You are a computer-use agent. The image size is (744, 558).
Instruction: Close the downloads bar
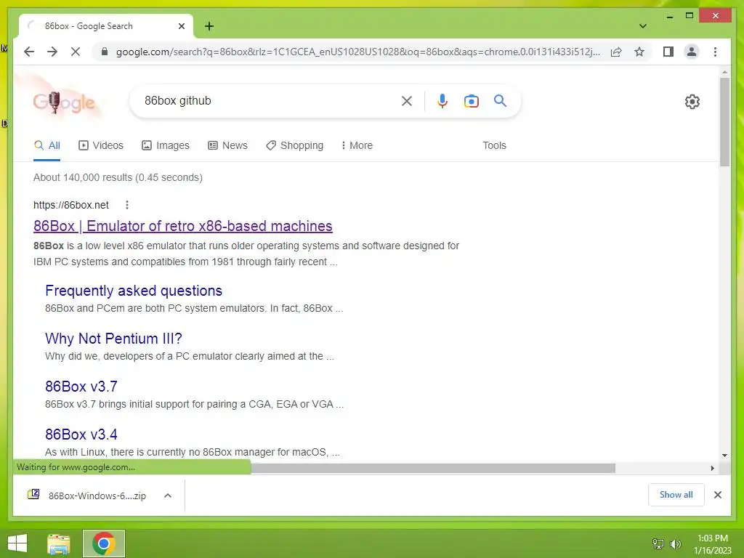[x=718, y=495]
